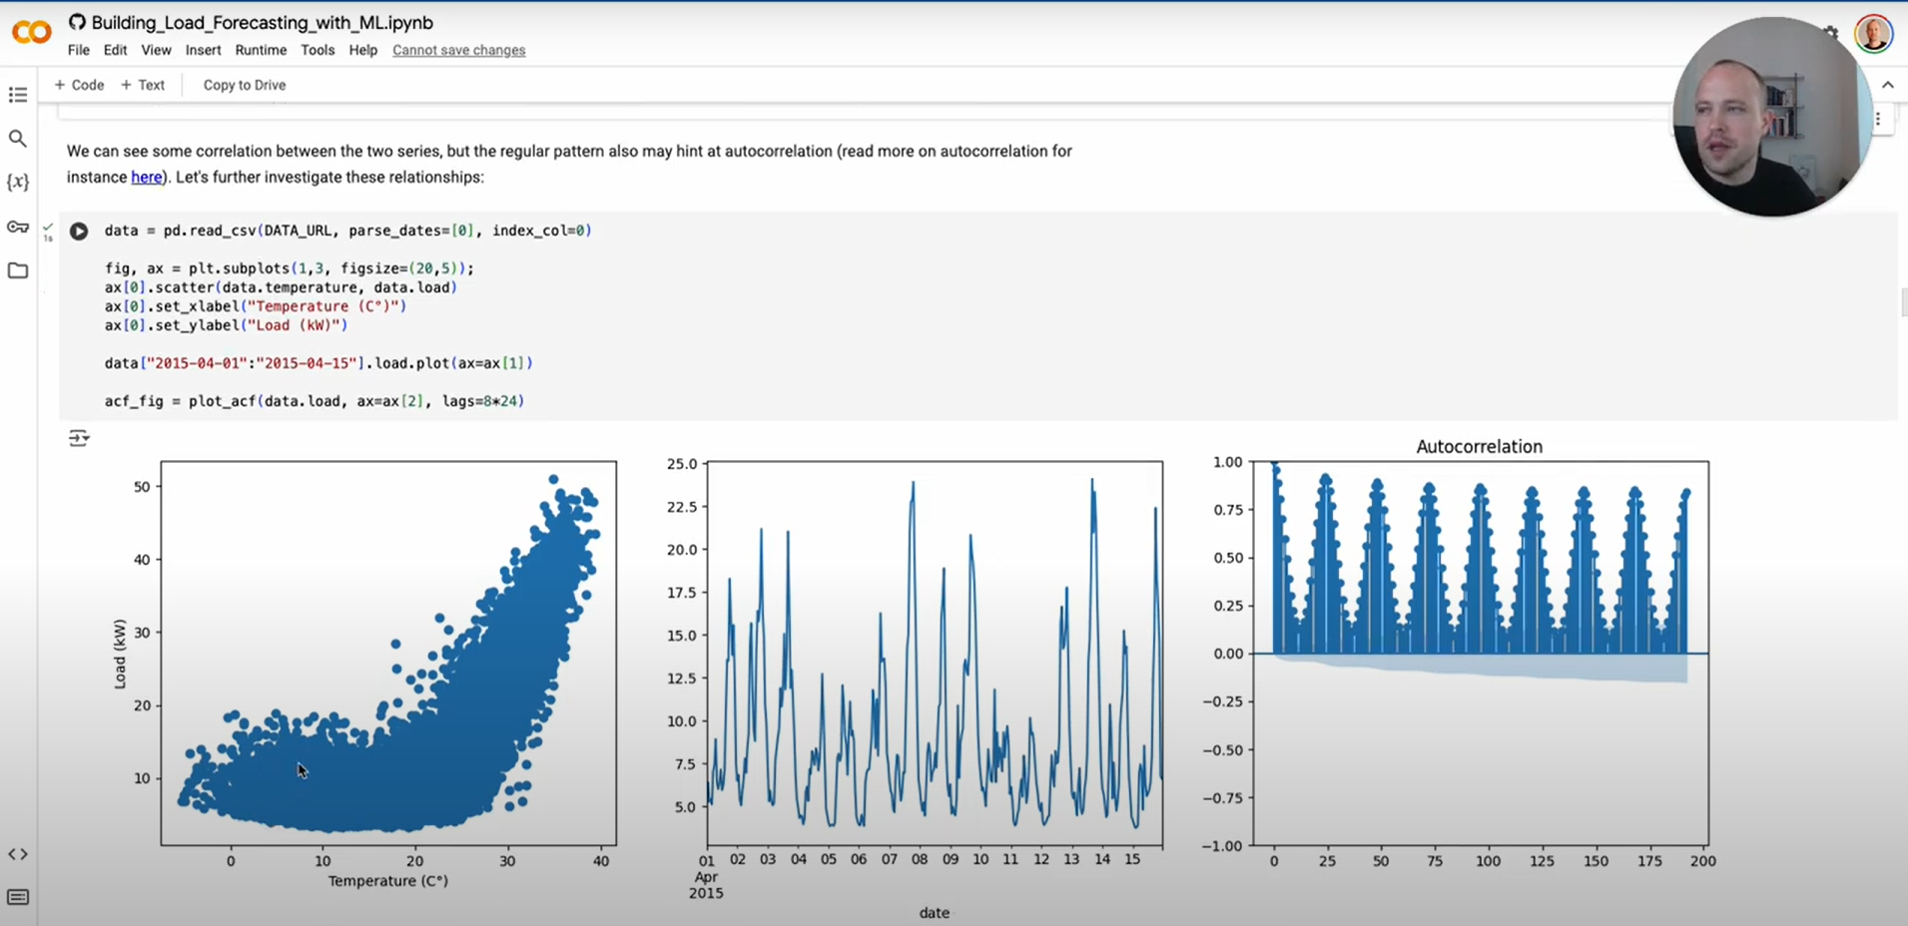Collapse the header with the caret arrow
This screenshot has height=926, width=1908.
coord(1887,85)
